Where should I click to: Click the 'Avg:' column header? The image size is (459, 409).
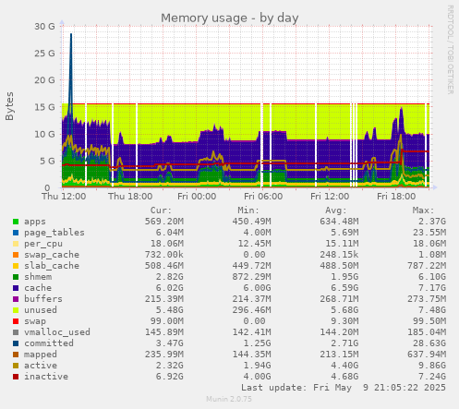coord(336,211)
